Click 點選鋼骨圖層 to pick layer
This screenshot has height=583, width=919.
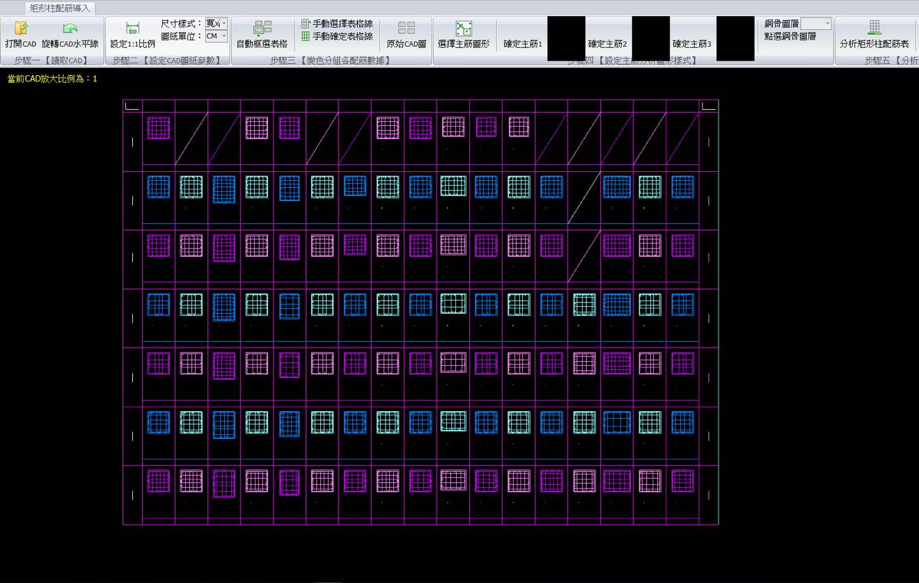(x=790, y=36)
